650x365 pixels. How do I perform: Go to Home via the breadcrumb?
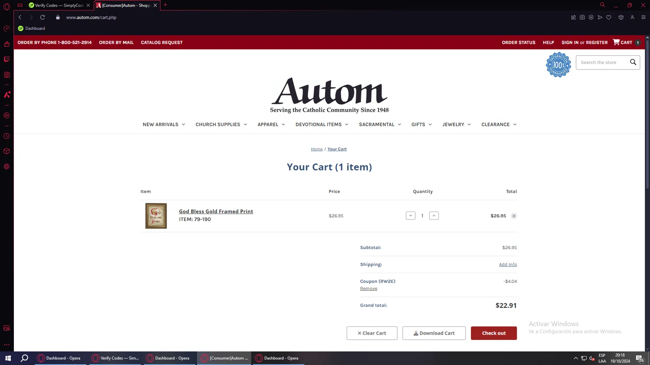317,149
